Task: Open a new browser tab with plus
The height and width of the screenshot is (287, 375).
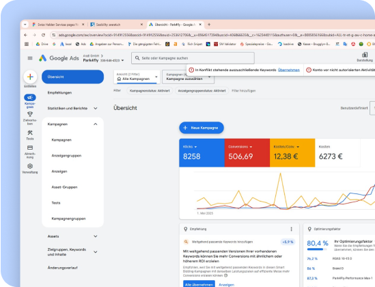Action: [x=209, y=25]
